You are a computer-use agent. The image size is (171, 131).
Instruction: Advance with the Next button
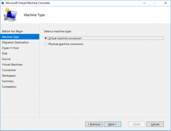[x=113, y=124]
